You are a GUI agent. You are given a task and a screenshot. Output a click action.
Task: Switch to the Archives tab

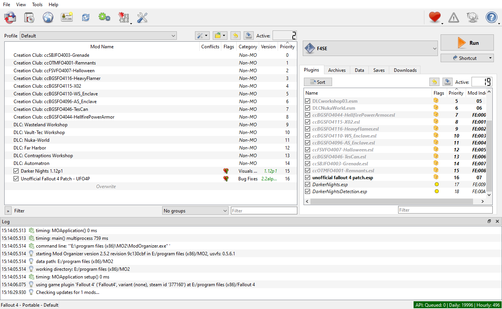tap(337, 70)
